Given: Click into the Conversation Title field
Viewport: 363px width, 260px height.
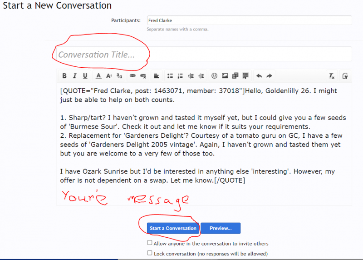Looking at the screenshot, I should (204, 55).
